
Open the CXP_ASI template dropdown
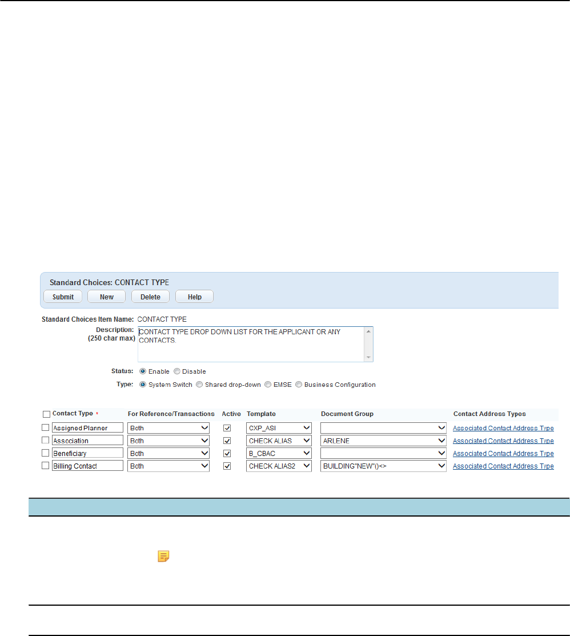(279, 428)
